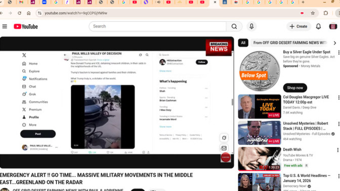Screen dimensions: 340x191
Task: Go to the YouTube home logo
Action: tap(26, 26)
